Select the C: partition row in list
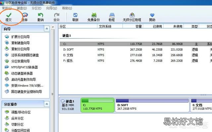This screenshot has width=212, height=132. (x=136, y=44)
